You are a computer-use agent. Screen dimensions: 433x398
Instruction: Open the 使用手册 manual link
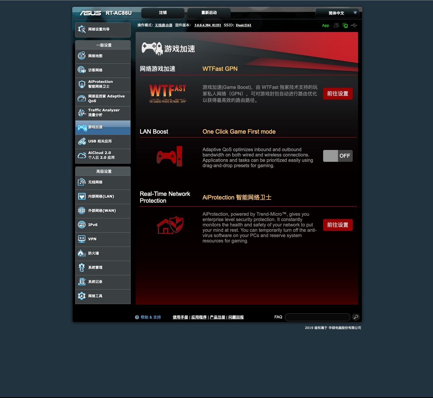click(180, 317)
